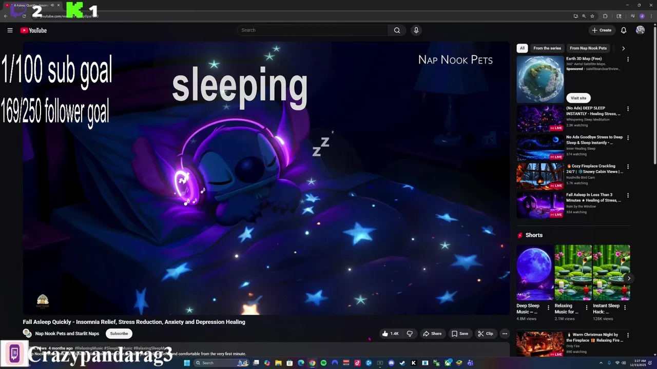Play the DEEP SLEEP INSTANTLY live thumbnail
657x369 pixels.
coord(540,118)
